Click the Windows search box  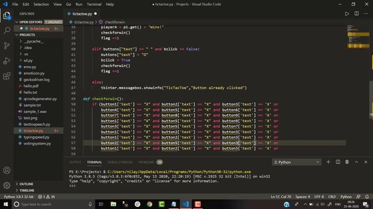53,204
